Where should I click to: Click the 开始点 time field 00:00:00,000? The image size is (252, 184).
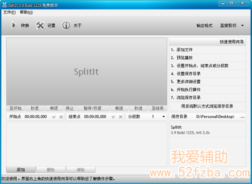click(x=36, y=116)
